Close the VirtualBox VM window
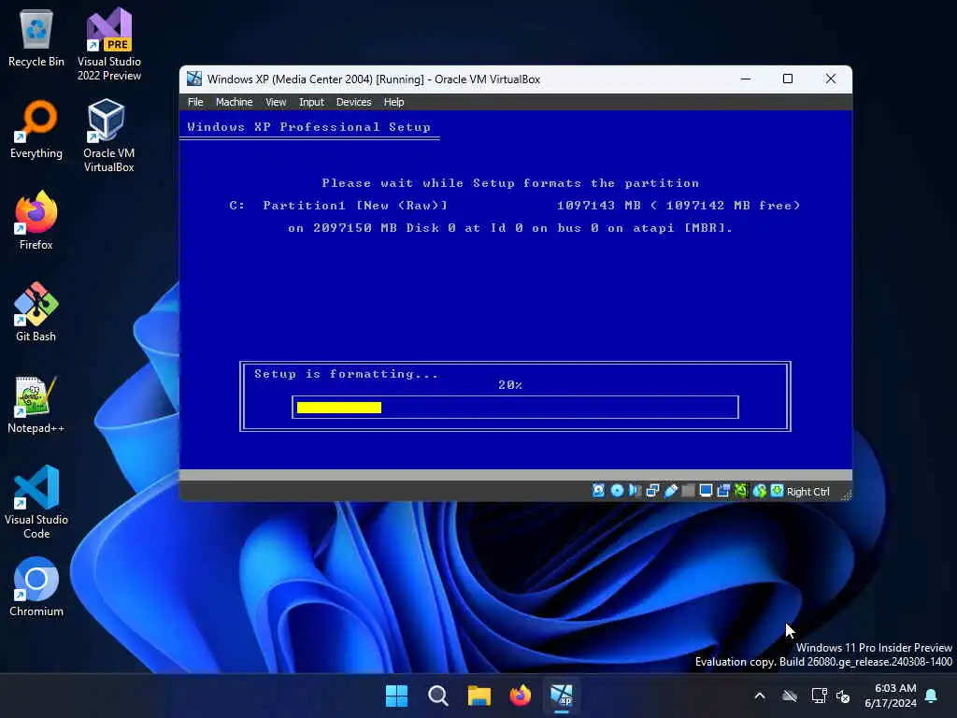The image size is (957, 718). click(831, 79)
